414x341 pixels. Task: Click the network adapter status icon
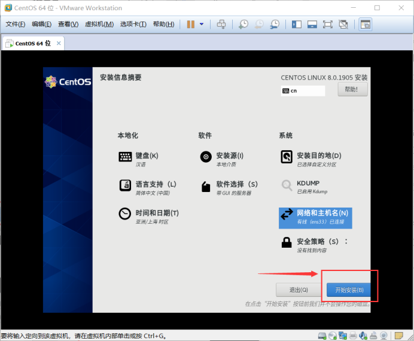tap(343, 336)
